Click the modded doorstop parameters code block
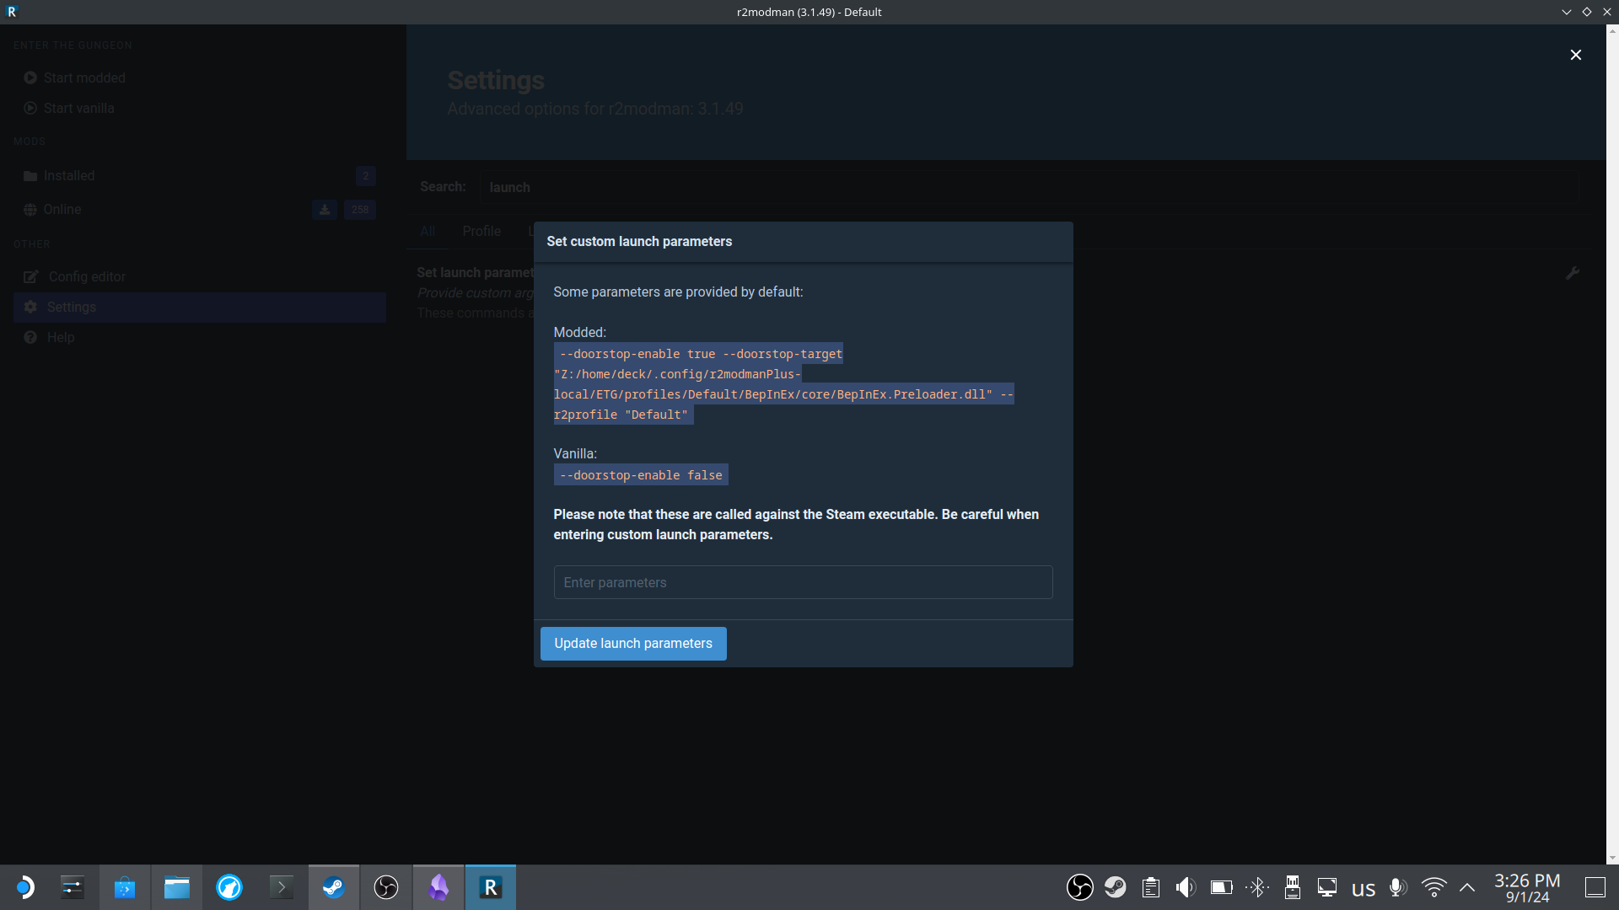Screen dimensions: 1619x910 click(x=784, y=384)
